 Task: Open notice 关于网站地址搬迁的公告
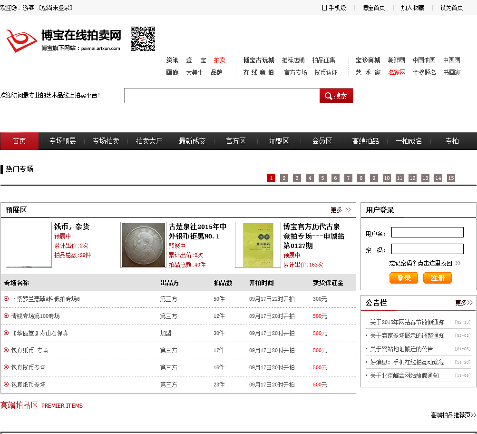pos(401,349)
